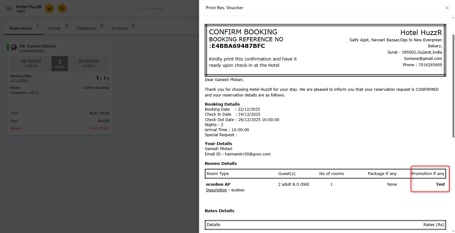455x233 pixels.
Task: Click the Test promotion value
Action: [x=440, y=184]
